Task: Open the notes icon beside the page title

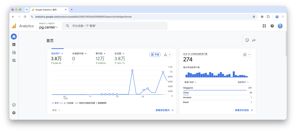Action: click(x=247, y=40)
